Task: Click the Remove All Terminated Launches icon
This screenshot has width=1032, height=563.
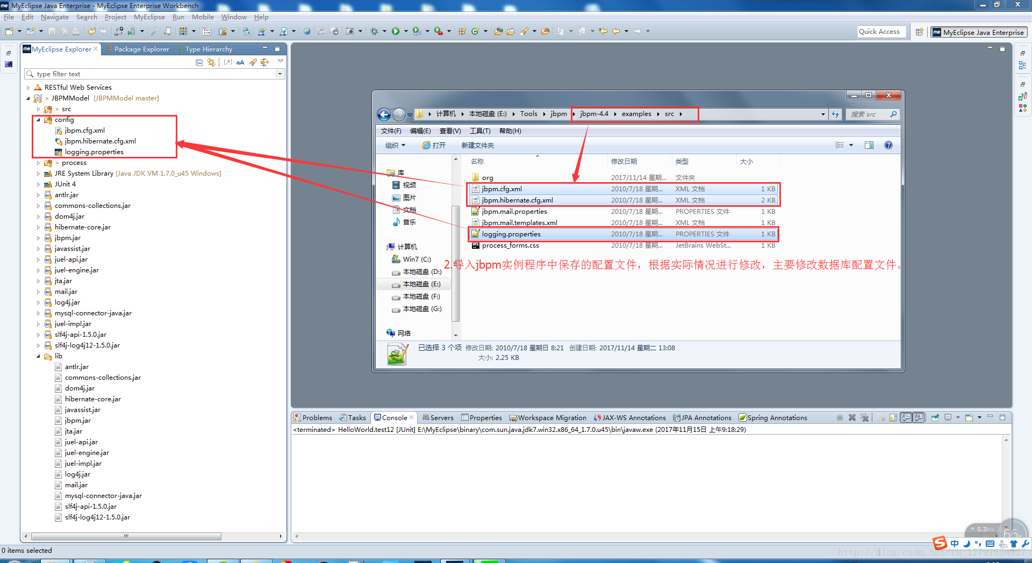Action: click(864, 417)
